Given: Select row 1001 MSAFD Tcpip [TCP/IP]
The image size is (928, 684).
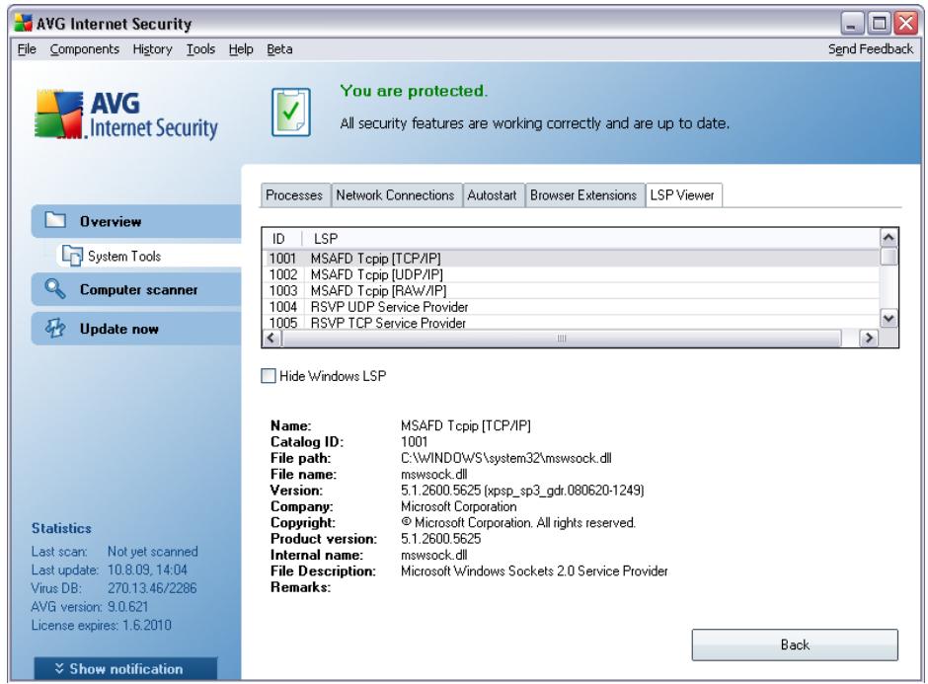Looking at the screenshot, I should 572,259.
